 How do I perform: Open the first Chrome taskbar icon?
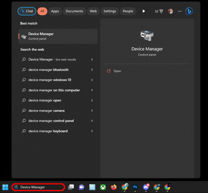point(124,187)
